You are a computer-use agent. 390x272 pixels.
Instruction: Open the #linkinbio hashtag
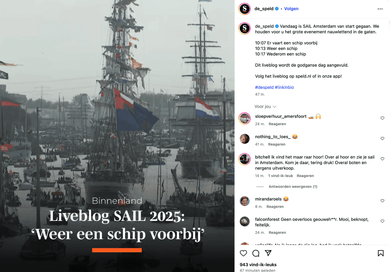click(x=284, y=87)
